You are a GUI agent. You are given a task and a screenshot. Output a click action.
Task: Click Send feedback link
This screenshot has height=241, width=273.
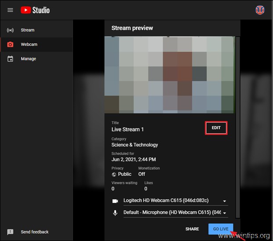(x=35, y=232)
